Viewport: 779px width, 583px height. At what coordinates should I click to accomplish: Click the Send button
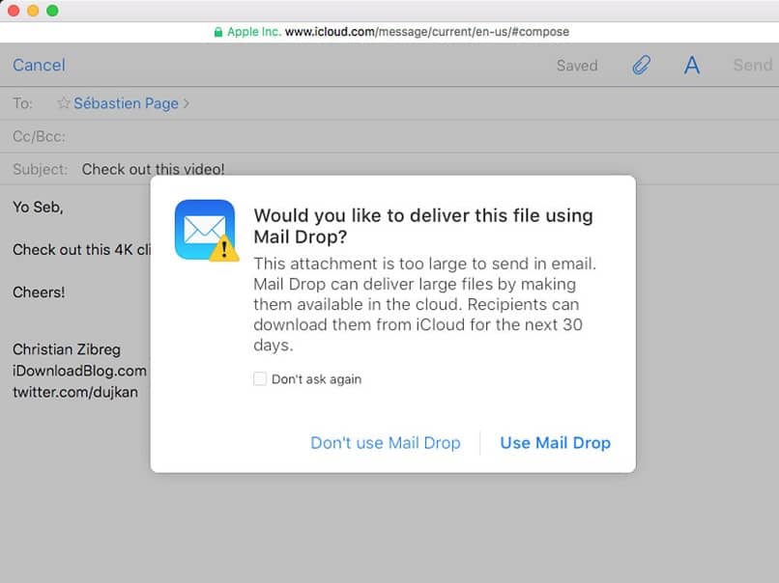pyautogui.click(x=753, y=65)
